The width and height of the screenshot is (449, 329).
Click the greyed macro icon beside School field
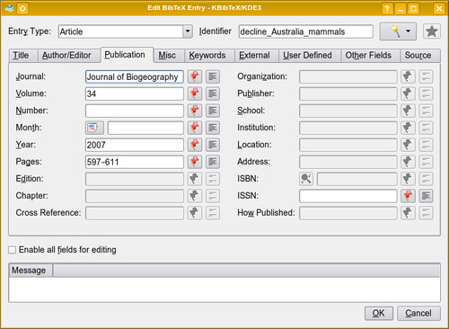[408, 111]
